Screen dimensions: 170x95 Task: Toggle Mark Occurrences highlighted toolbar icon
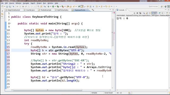[x=82, y=6]
